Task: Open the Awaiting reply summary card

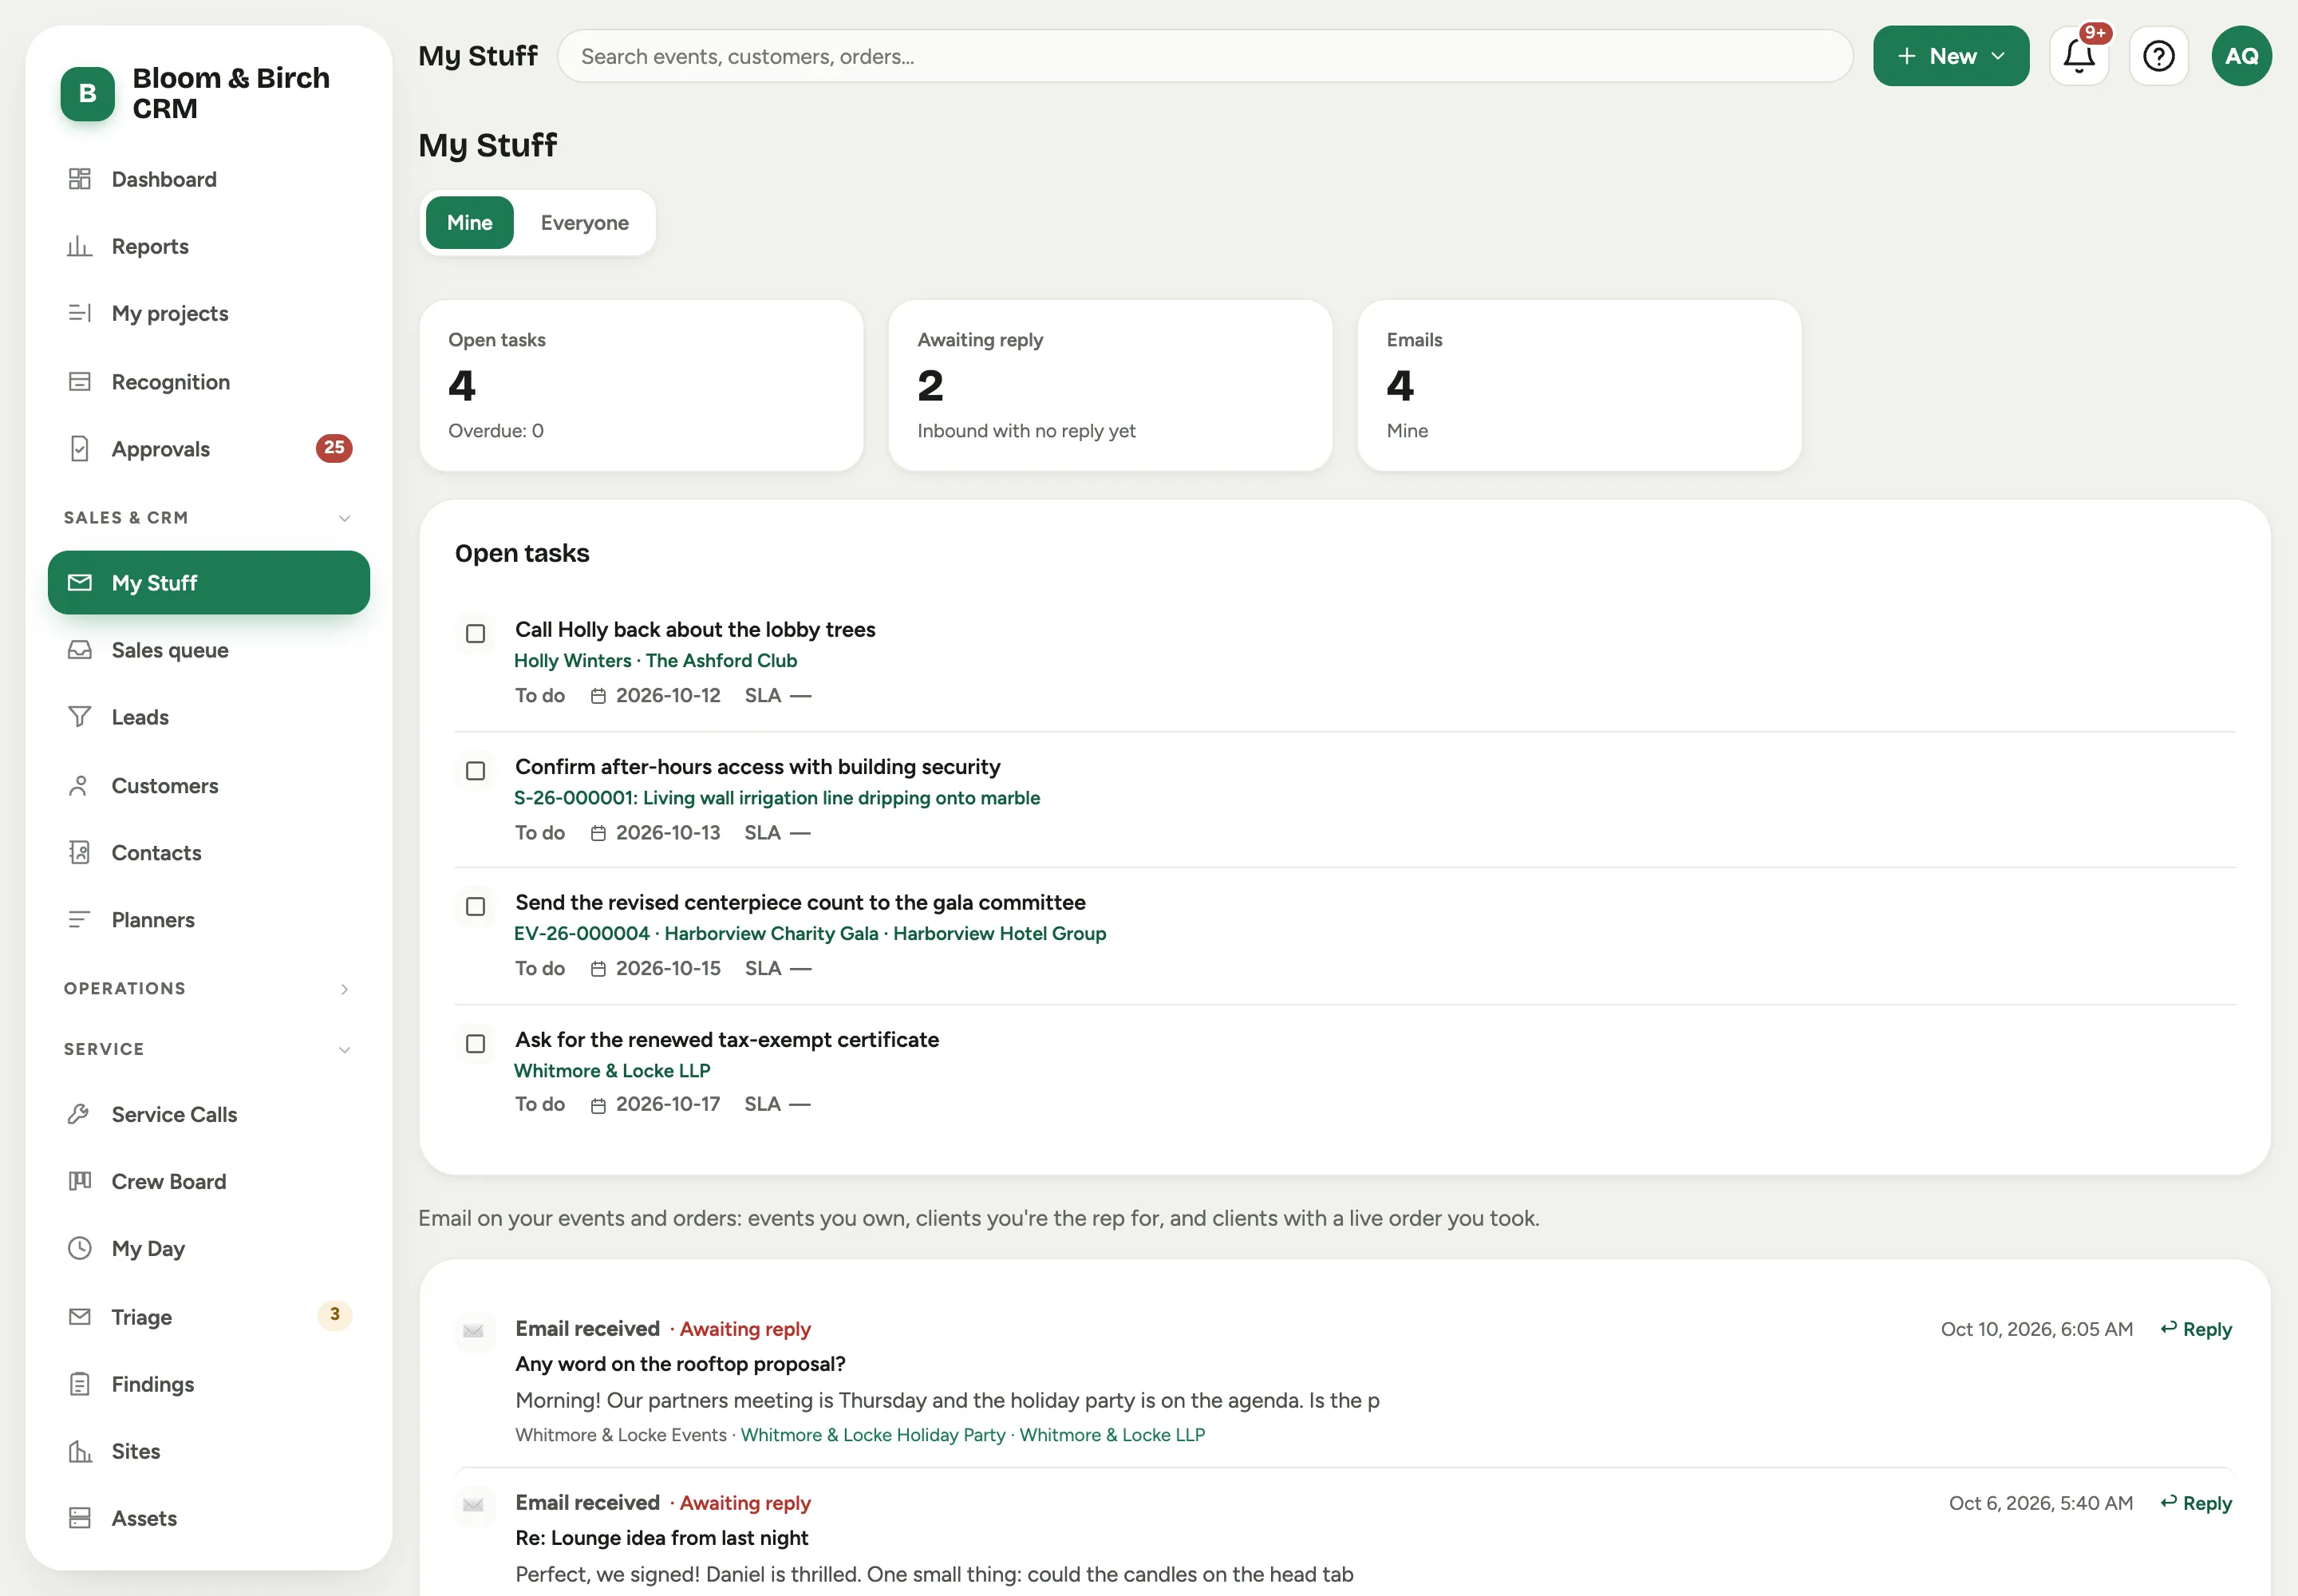Action: tap(1110, 385)
